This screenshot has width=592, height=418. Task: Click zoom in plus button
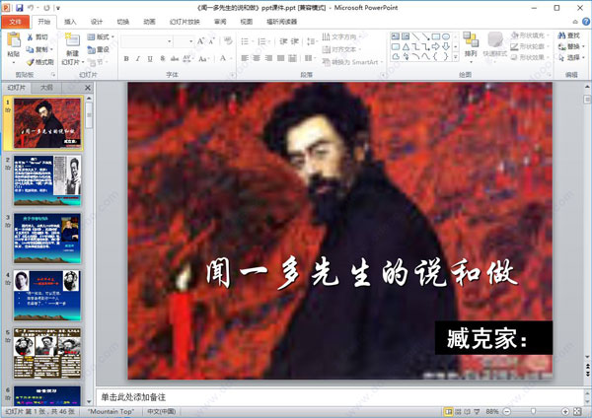pos(565,411)
